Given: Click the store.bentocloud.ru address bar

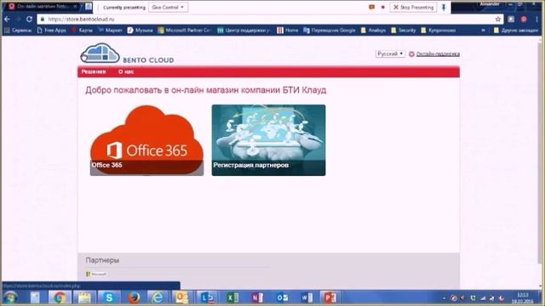Looking at the screenshot, I should point(264,19).
